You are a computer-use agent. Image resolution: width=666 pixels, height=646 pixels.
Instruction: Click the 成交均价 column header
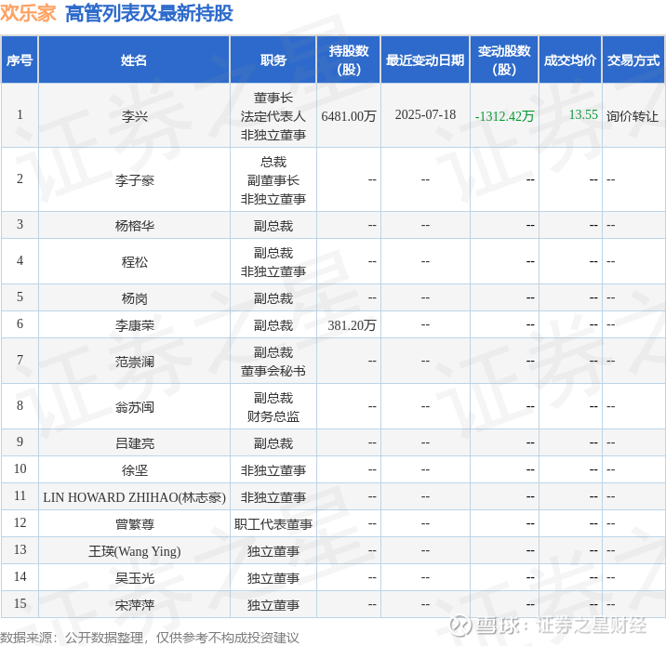click(570, 59)
